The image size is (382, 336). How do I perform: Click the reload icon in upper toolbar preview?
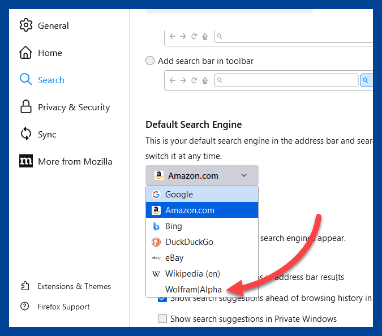(x=194, y=36)
